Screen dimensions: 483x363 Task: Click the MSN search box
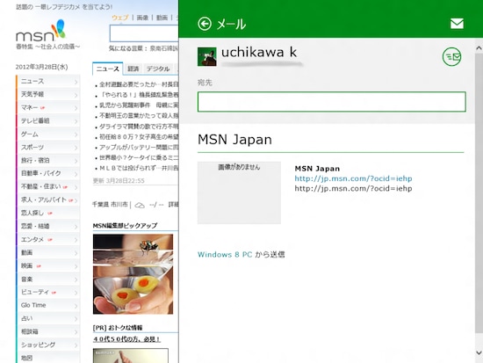[x=144, y=33]
